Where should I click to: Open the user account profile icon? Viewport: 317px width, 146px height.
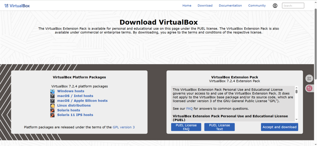coord(275,6)
